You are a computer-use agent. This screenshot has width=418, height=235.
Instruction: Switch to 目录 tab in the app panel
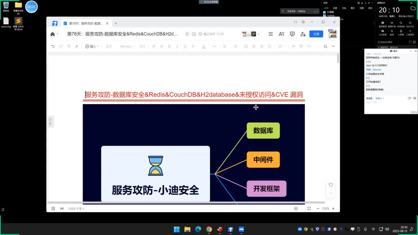(335, 8)
